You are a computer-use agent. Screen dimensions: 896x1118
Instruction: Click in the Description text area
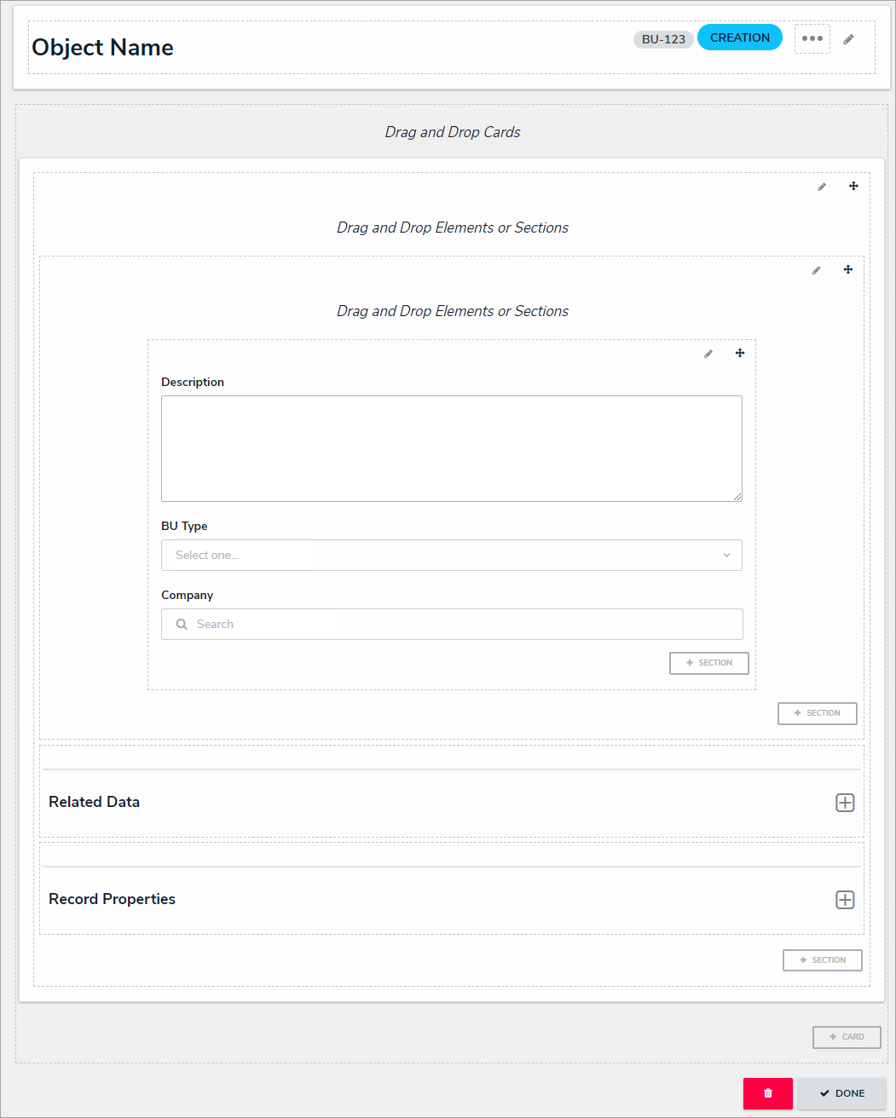[451, 448]
